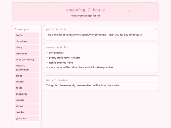Open the doodle page
Image resolution: width=171 pixels, height=128 pixels.
27,100
